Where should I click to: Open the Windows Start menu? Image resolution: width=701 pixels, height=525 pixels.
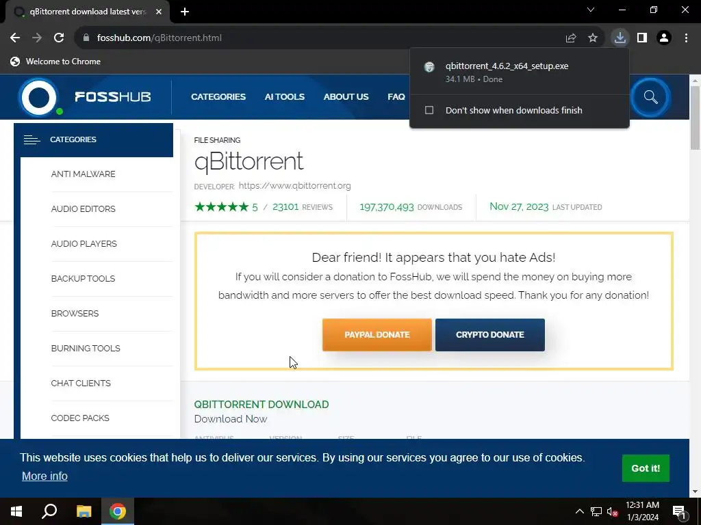coord(16,511)
